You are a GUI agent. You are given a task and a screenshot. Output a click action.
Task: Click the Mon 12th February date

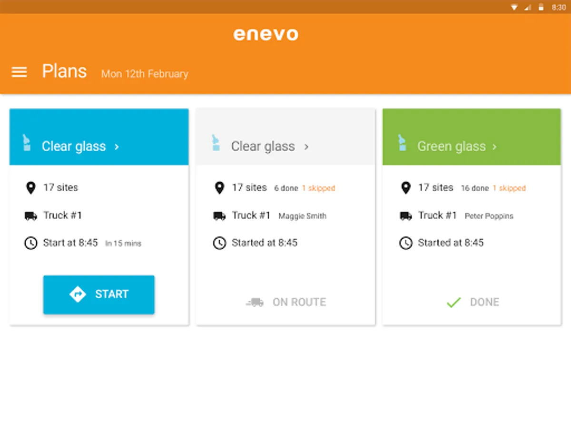coord(145,74)
